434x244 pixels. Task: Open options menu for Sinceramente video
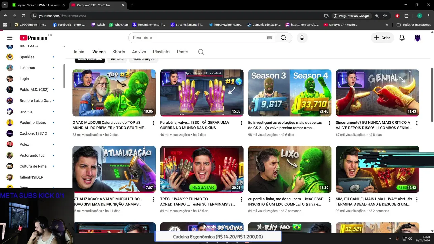point(417,123)
